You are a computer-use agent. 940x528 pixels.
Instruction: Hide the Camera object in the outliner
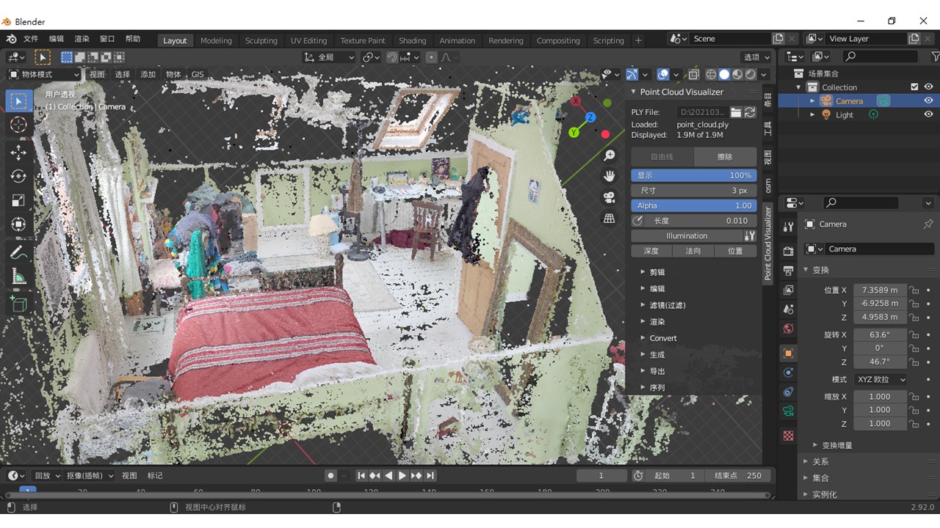(928, 100)
